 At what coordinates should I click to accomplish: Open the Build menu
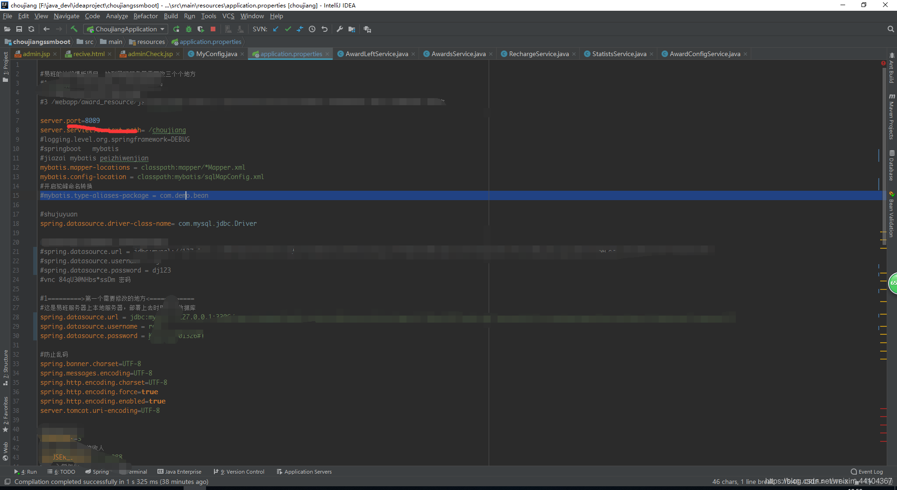171,16
